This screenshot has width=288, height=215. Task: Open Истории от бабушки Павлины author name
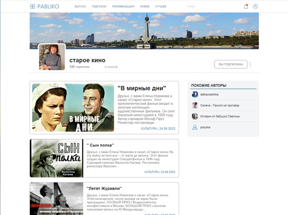pyautogui.click(x=220, y=116)
